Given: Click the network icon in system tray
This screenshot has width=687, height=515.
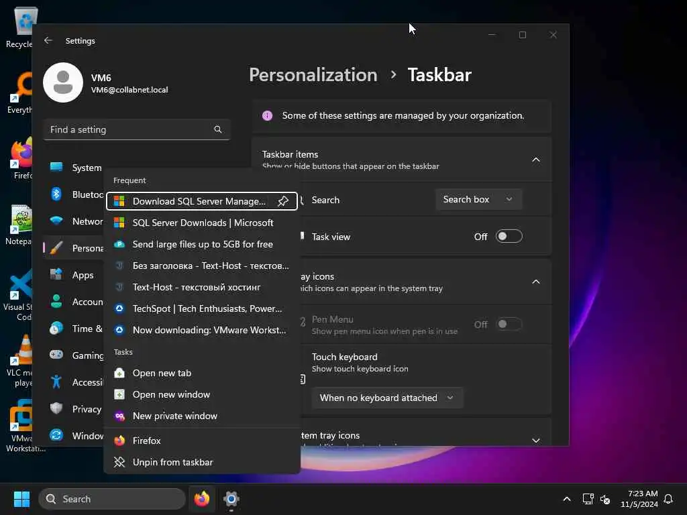Looking at the screenshot, I should pos(588,499).
